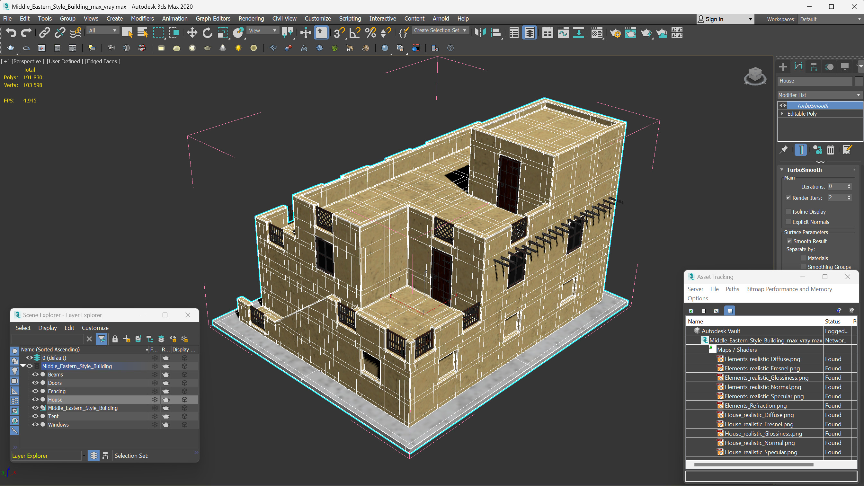
Task: Click the Lock icon in Scene Explorer
Action: (x=115, y=339)
